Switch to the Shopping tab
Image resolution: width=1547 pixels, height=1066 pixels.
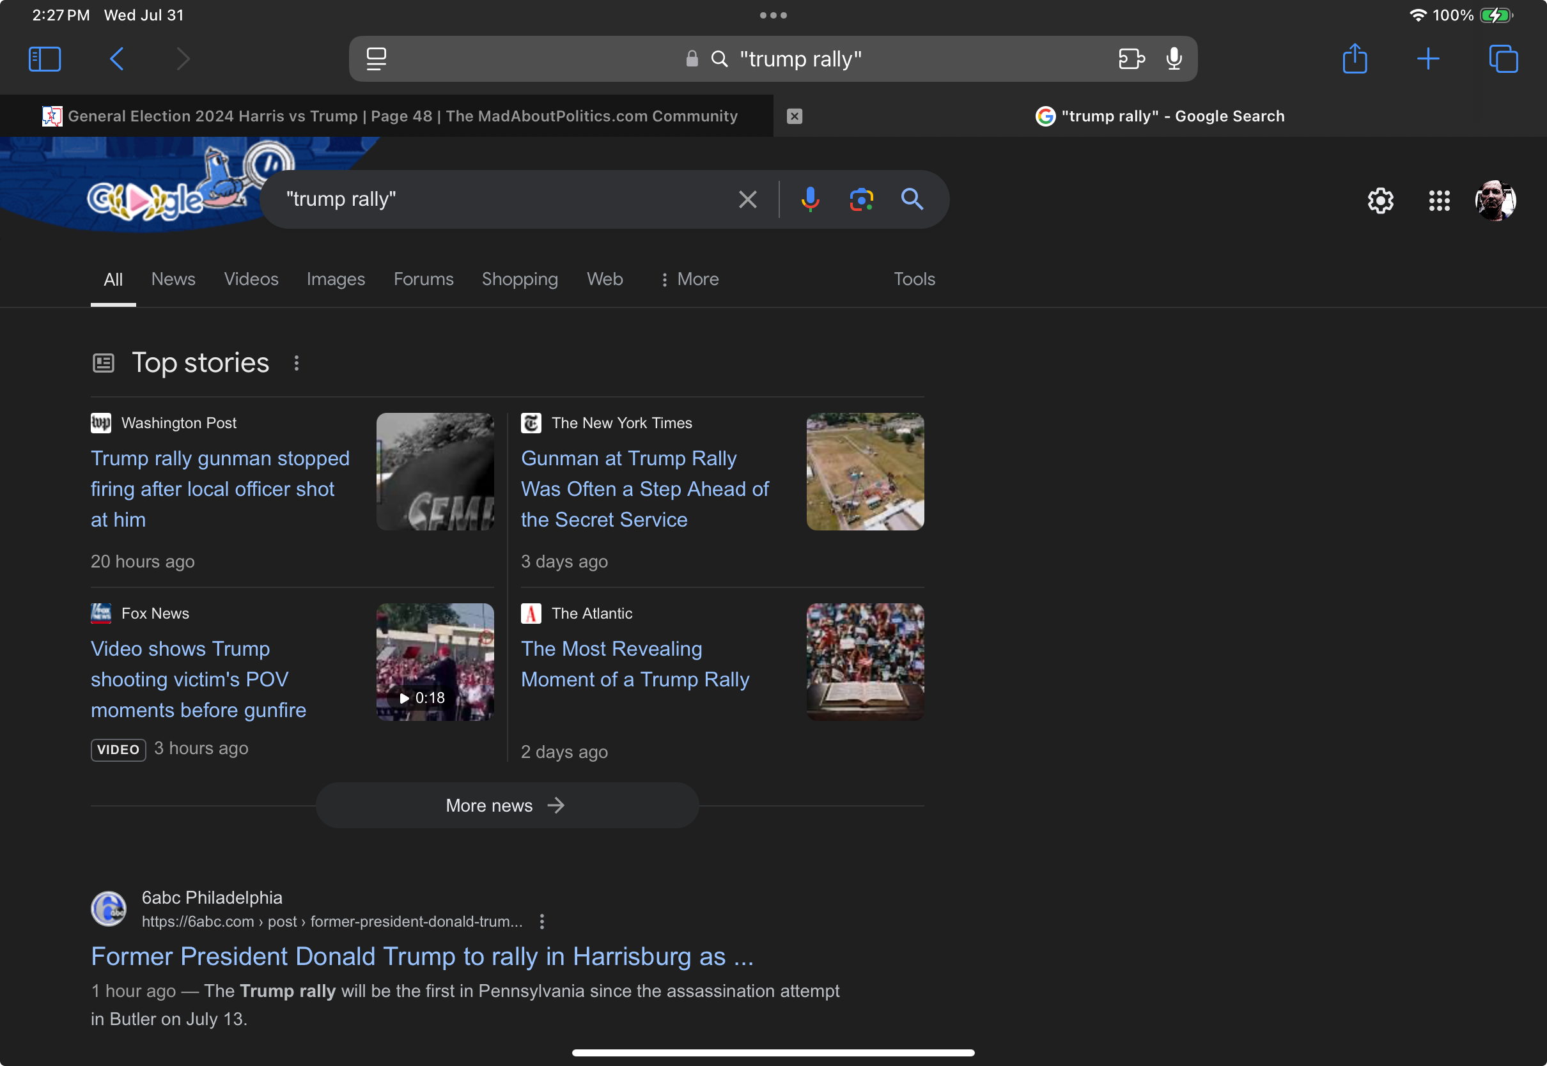click(520, 279)
